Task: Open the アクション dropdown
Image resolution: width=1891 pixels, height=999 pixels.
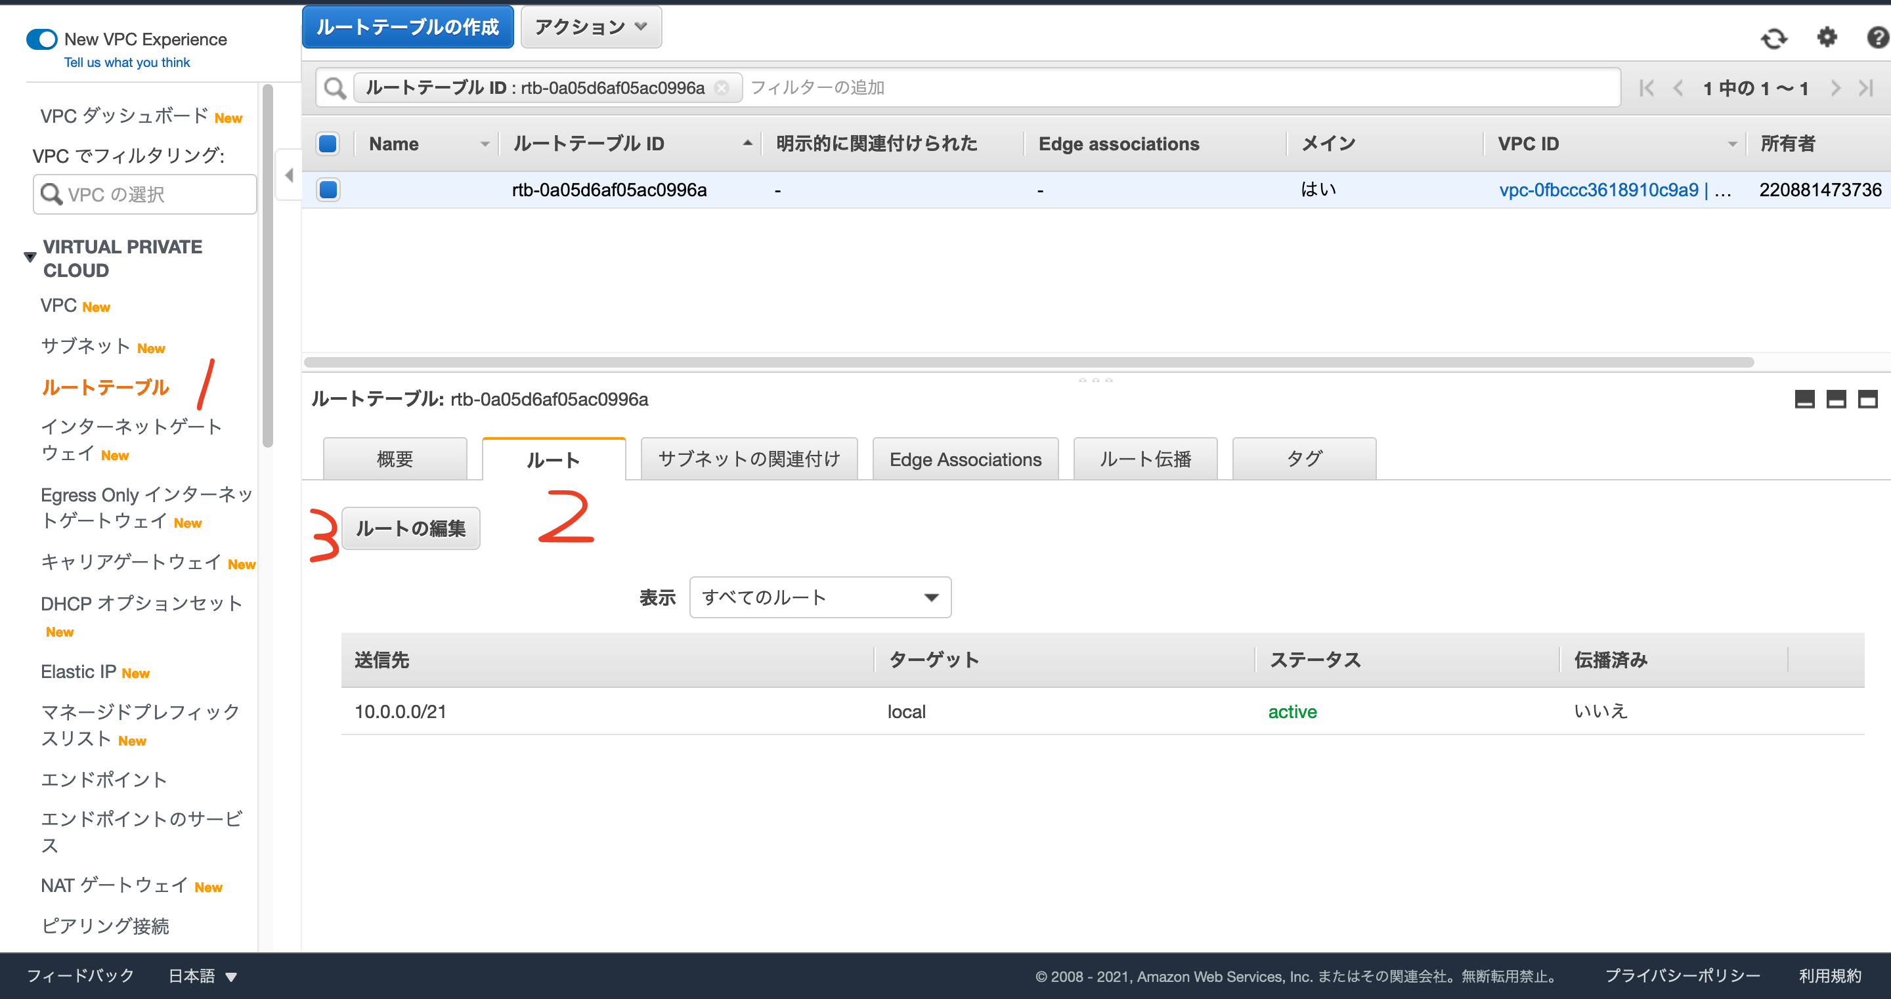Action: (590, 26)
